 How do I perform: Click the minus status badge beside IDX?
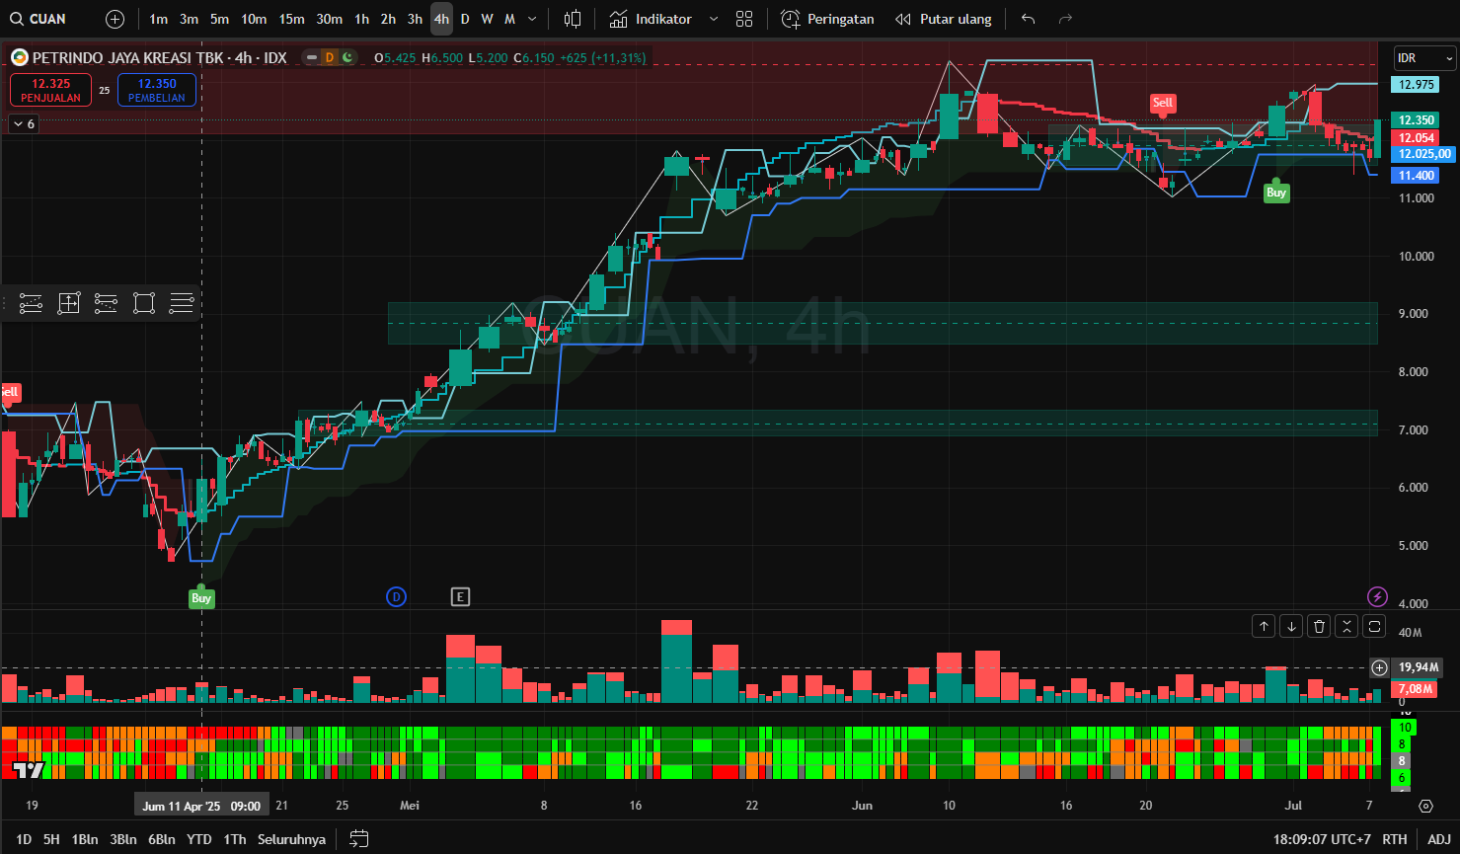click(x=312, y=57)
